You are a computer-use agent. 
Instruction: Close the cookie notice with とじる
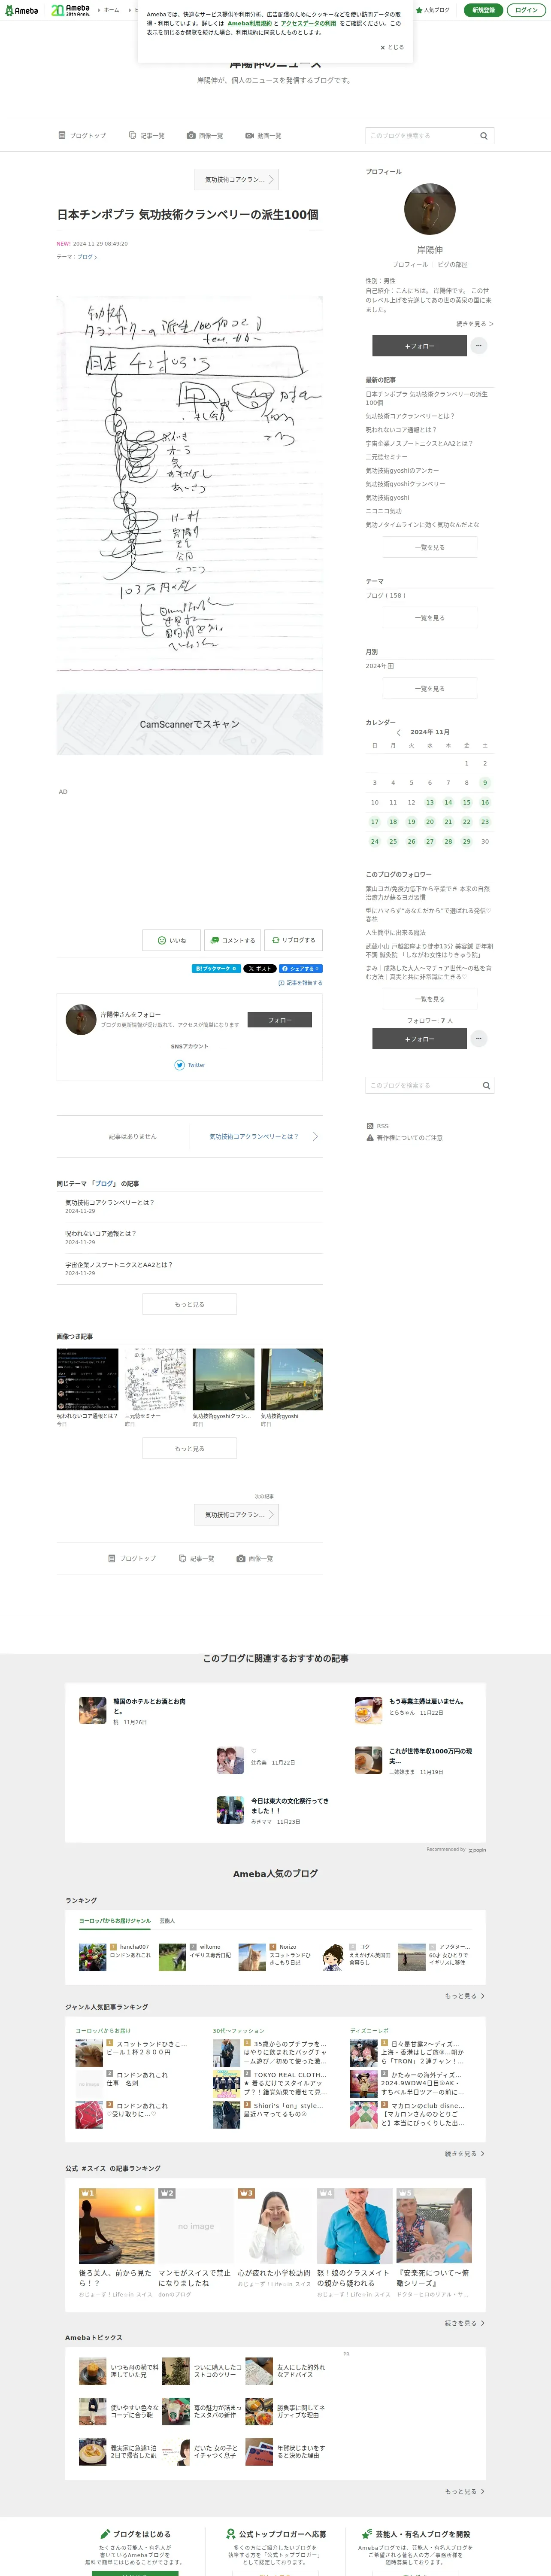pyautogui.click(x=392, y=47)
